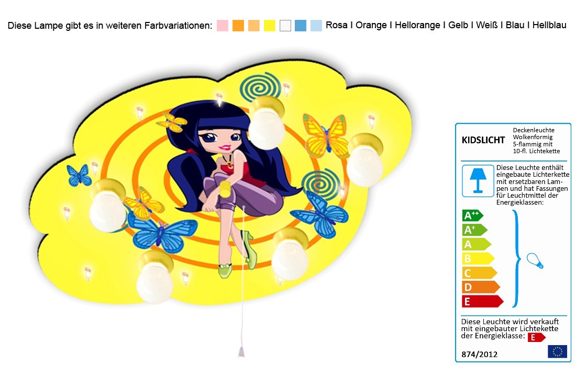Click the light bulb icon beside bracket

pos(535,261)
